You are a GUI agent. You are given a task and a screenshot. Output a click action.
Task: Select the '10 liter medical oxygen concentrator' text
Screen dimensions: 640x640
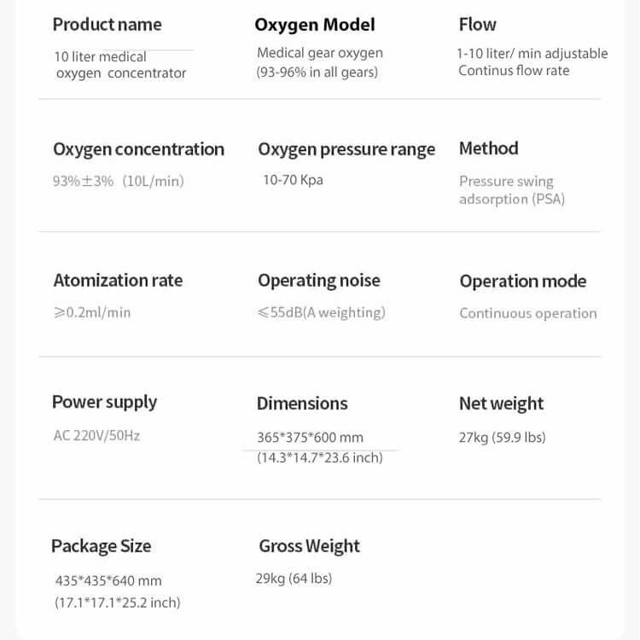[x=119, y=65]
